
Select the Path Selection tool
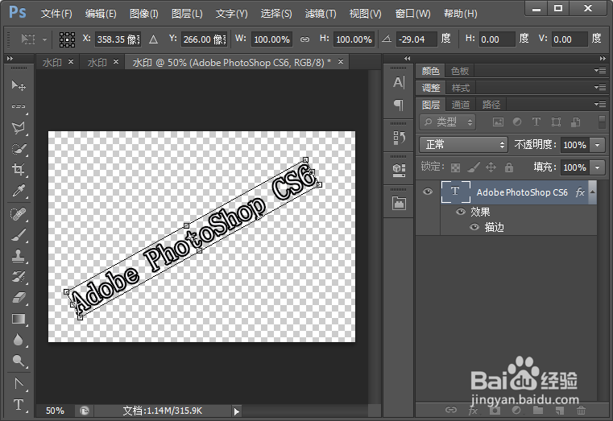click(19, 383)
